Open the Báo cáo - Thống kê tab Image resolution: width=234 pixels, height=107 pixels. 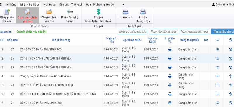pyautogui.click(x=71, y=4)
